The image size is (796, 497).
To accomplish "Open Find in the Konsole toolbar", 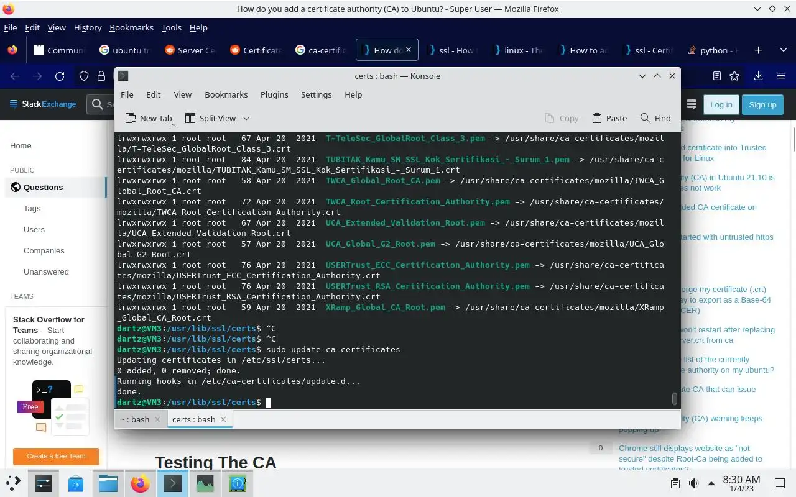I will pos(655,118).
